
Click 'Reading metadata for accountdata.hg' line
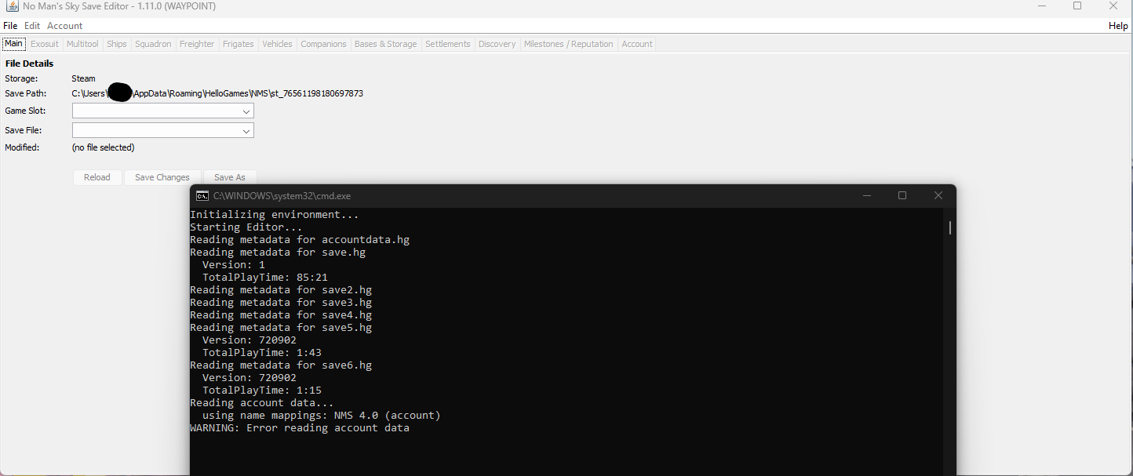[x=300, y=240]
